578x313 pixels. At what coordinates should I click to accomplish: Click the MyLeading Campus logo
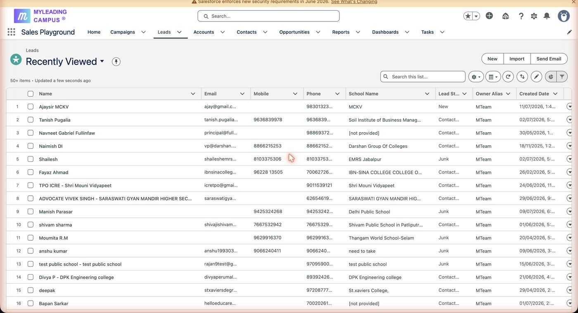coord(40,16)
